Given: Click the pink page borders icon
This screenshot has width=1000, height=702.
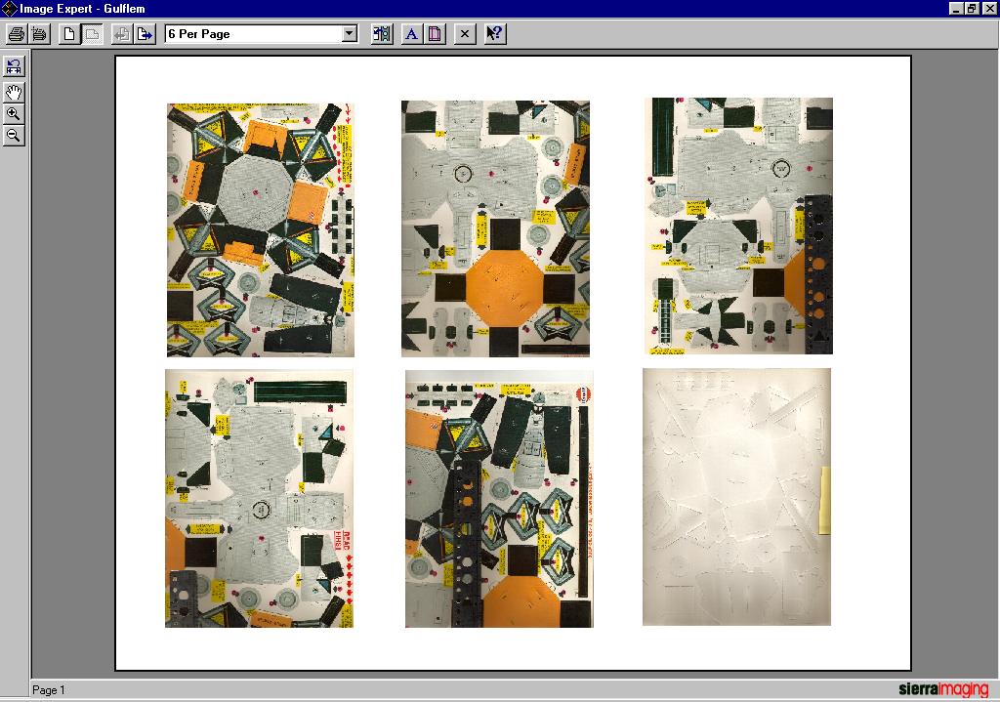Looking at the screenshot, I should point(435,34).
